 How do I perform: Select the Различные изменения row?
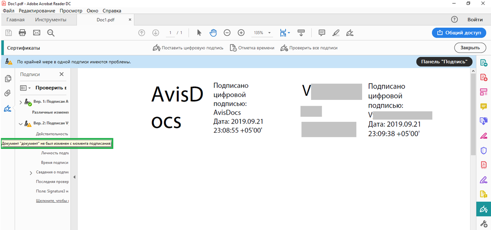pos(50,112)
